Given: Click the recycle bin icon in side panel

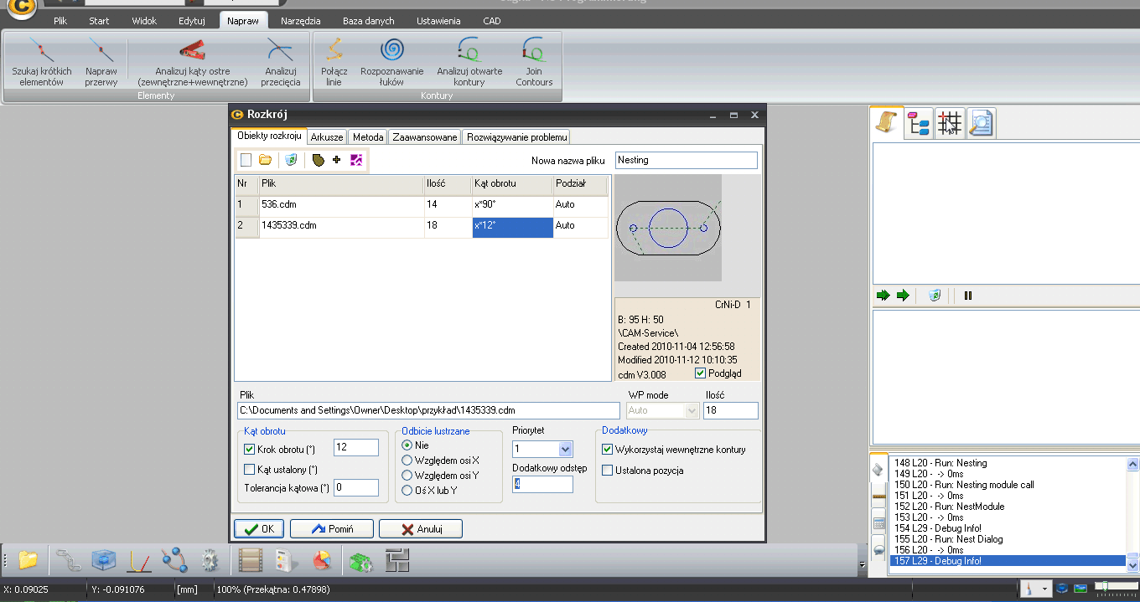Looking at the screenshot, I should 935,296.
